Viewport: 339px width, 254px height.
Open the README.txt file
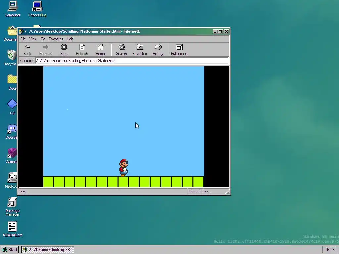(x=12, y=229)
